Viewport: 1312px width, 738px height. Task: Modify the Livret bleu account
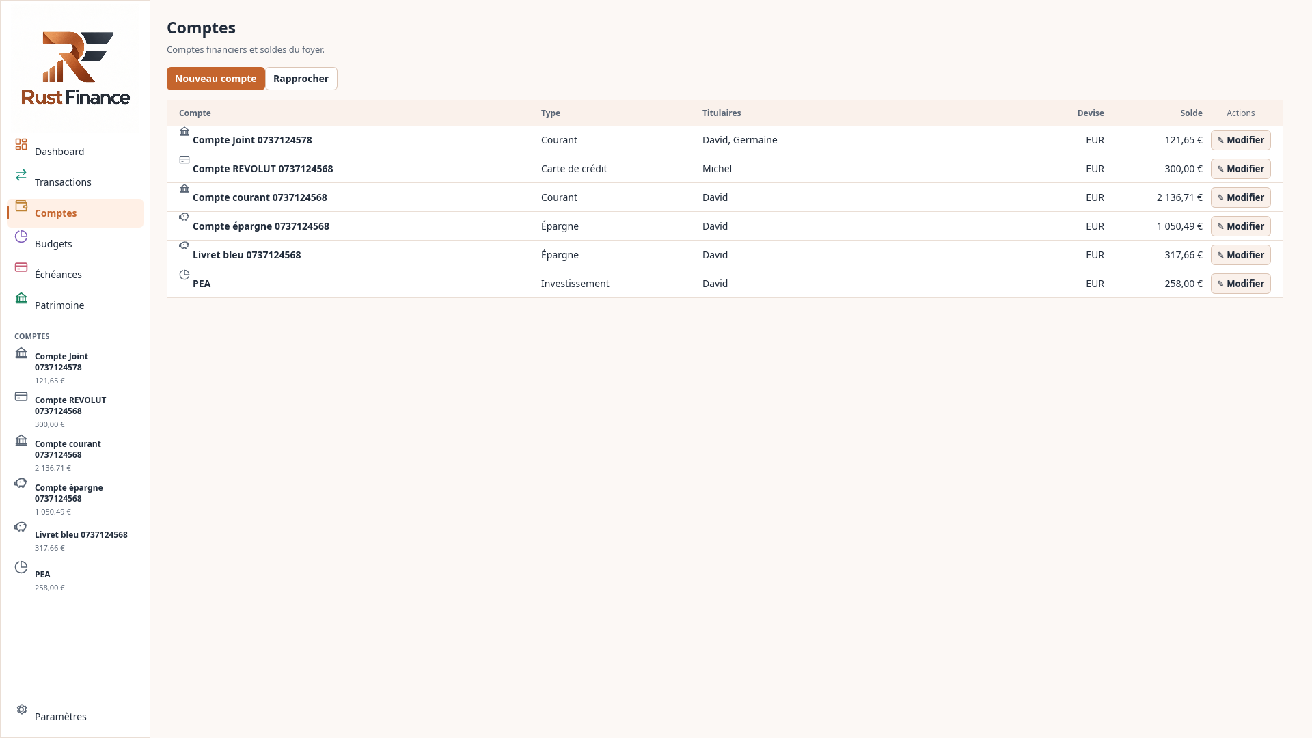1240,255
